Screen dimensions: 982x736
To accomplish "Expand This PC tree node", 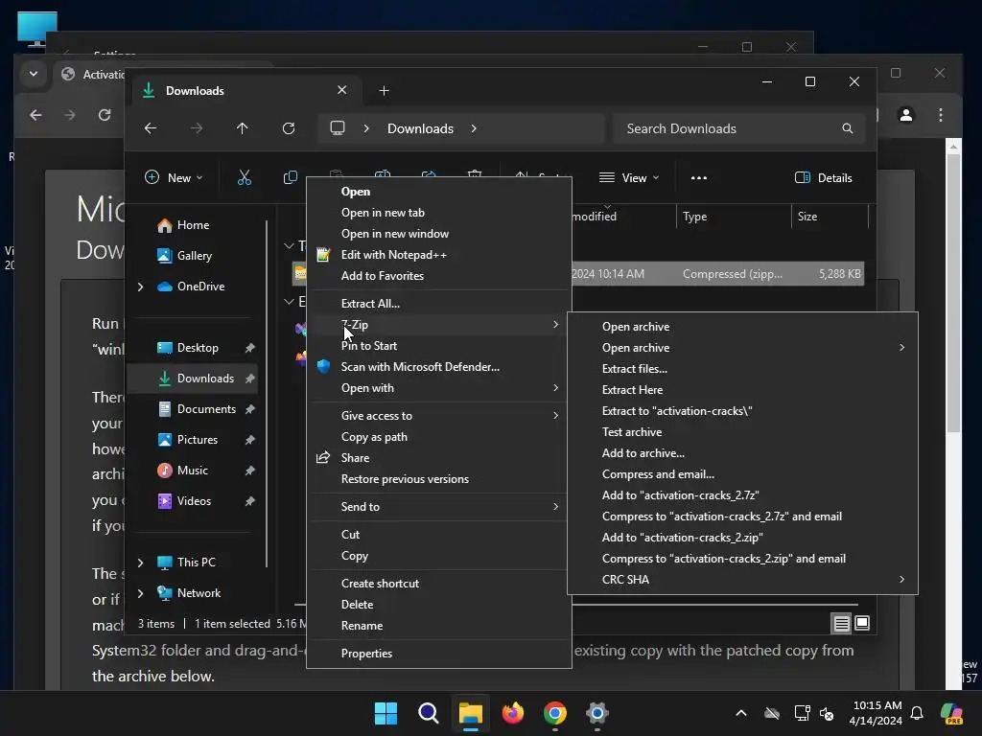I will click(140, 563).
